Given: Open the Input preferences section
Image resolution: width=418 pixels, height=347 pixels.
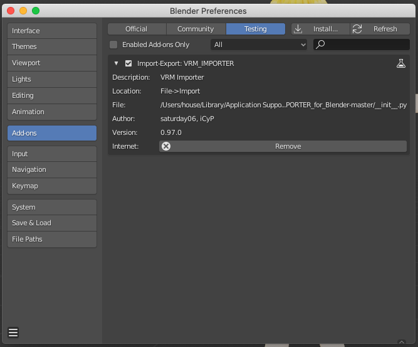Looking at the screenshot, I should pyautogui.click(x=52, y=154).
